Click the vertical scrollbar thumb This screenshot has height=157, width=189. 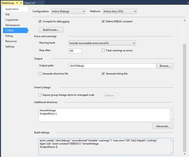(x=184, y=97)
